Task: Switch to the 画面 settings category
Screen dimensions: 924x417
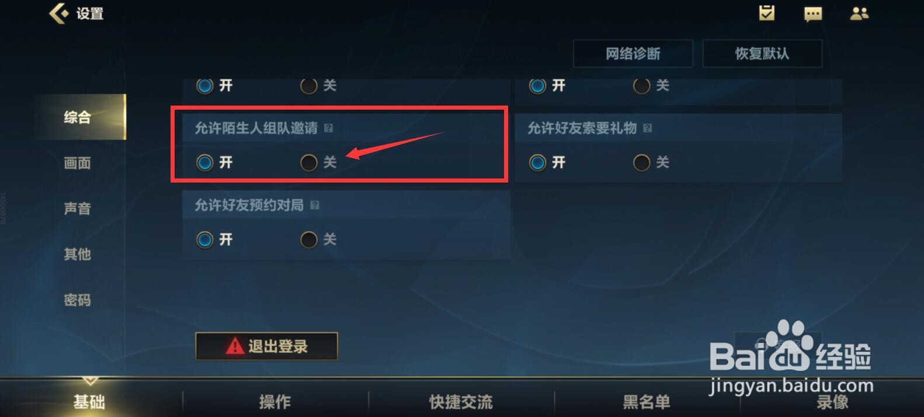Action: tap(78, 163)
